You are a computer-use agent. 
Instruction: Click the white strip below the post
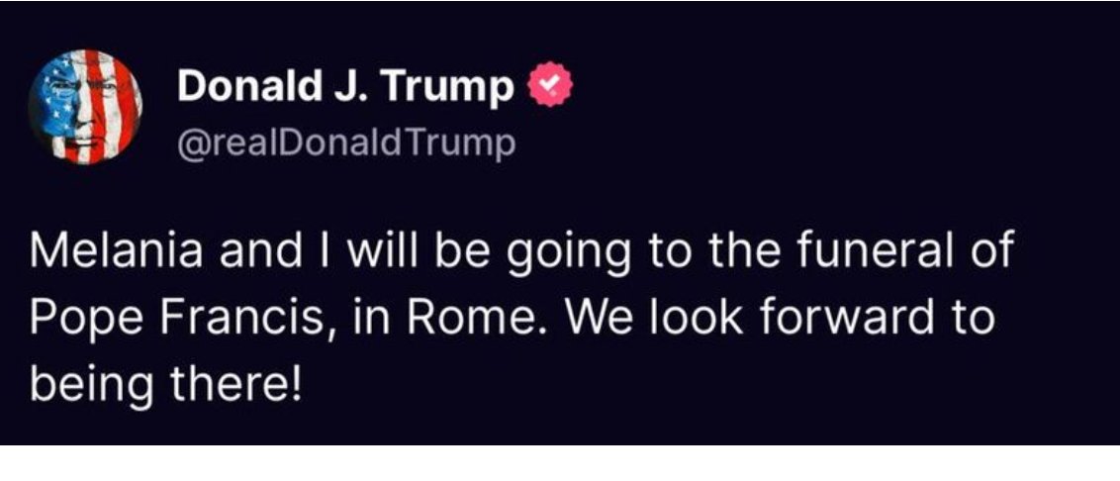(560, 463)
